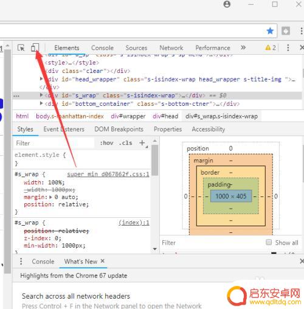Click the element.style rule
This screenshot has width=304, height=309.
pyautogui.click(x=40, y=155)
